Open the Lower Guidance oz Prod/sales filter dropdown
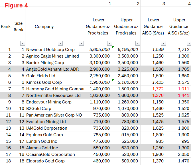Image resolution: width=191 pixels, height=165 pixels. pos(110,43)
